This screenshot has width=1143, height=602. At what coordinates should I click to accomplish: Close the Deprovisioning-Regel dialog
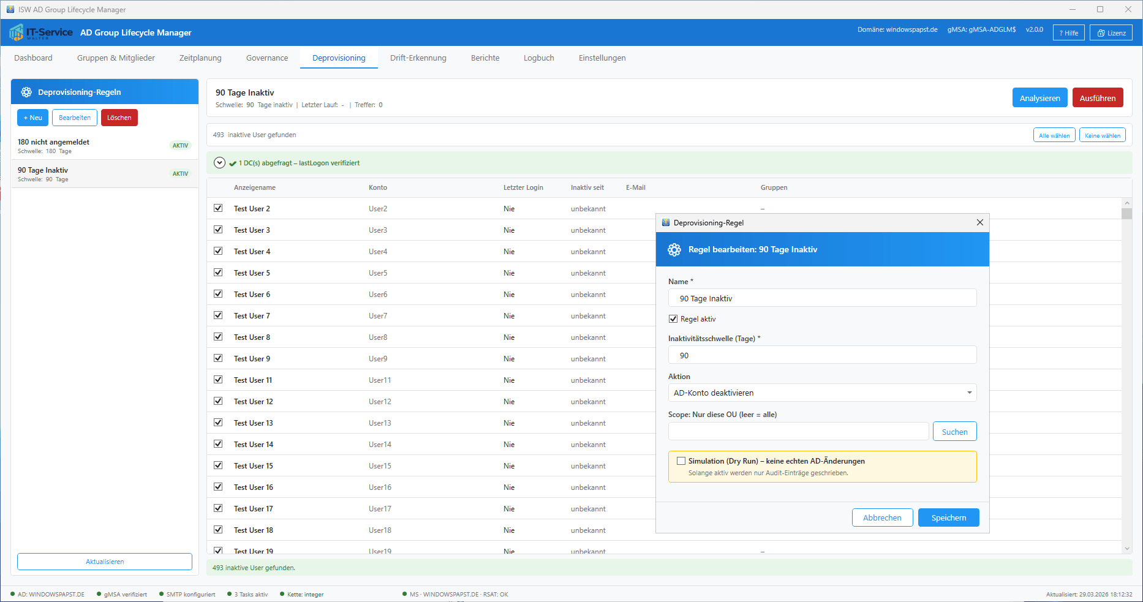tap(979, 222)
